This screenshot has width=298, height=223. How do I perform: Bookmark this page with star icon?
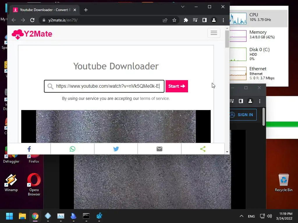click(x=174, y=20)
